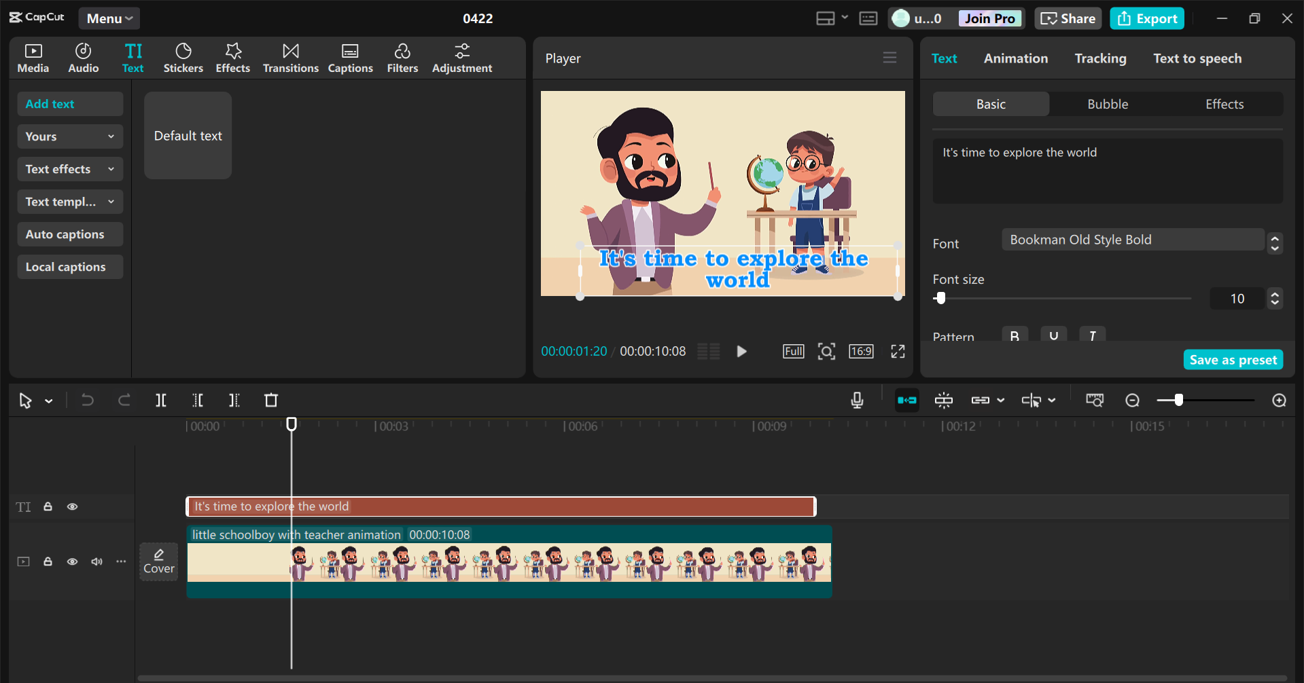Open the Bubble tab
The width and height of the screenshot is (1304, 683).
click(x=1107, y=104)
